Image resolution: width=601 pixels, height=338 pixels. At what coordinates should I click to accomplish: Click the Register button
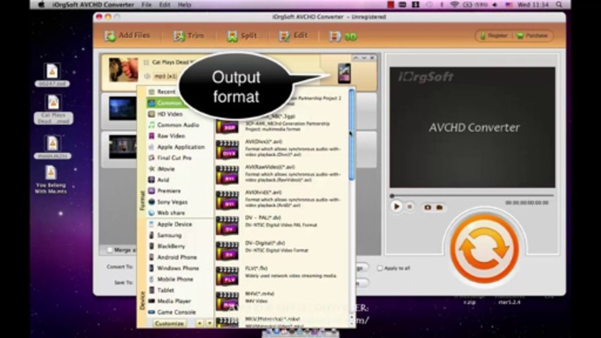click(493, 36)
